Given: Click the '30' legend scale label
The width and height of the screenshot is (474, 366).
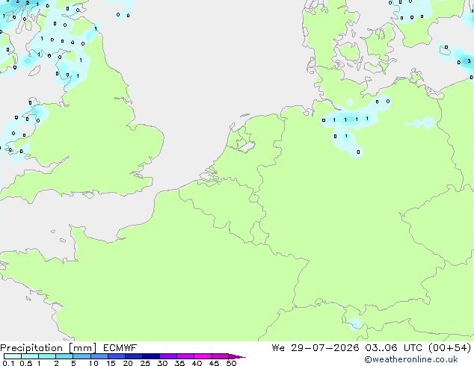Looking at the screenshot, I should [162, 363].
